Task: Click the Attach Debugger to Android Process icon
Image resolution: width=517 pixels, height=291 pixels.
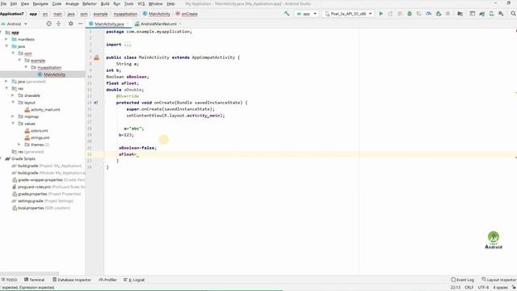Action: 438,14
